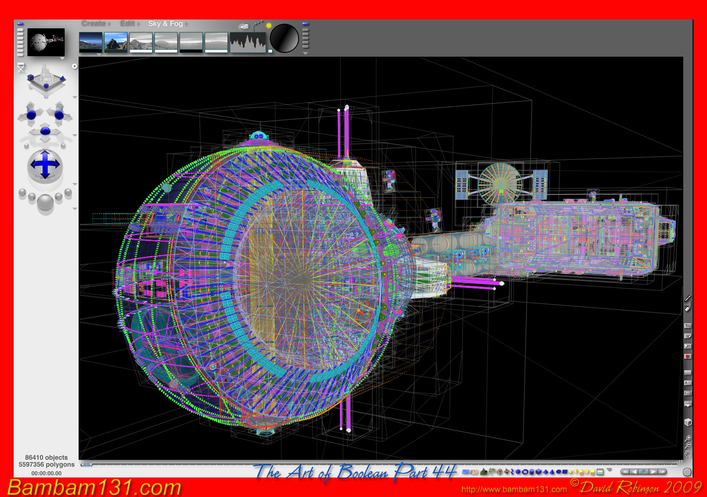This screenshot has height=497, width=707.
Task: Select the blue cylinder selection icon
Action: point(532,471)
